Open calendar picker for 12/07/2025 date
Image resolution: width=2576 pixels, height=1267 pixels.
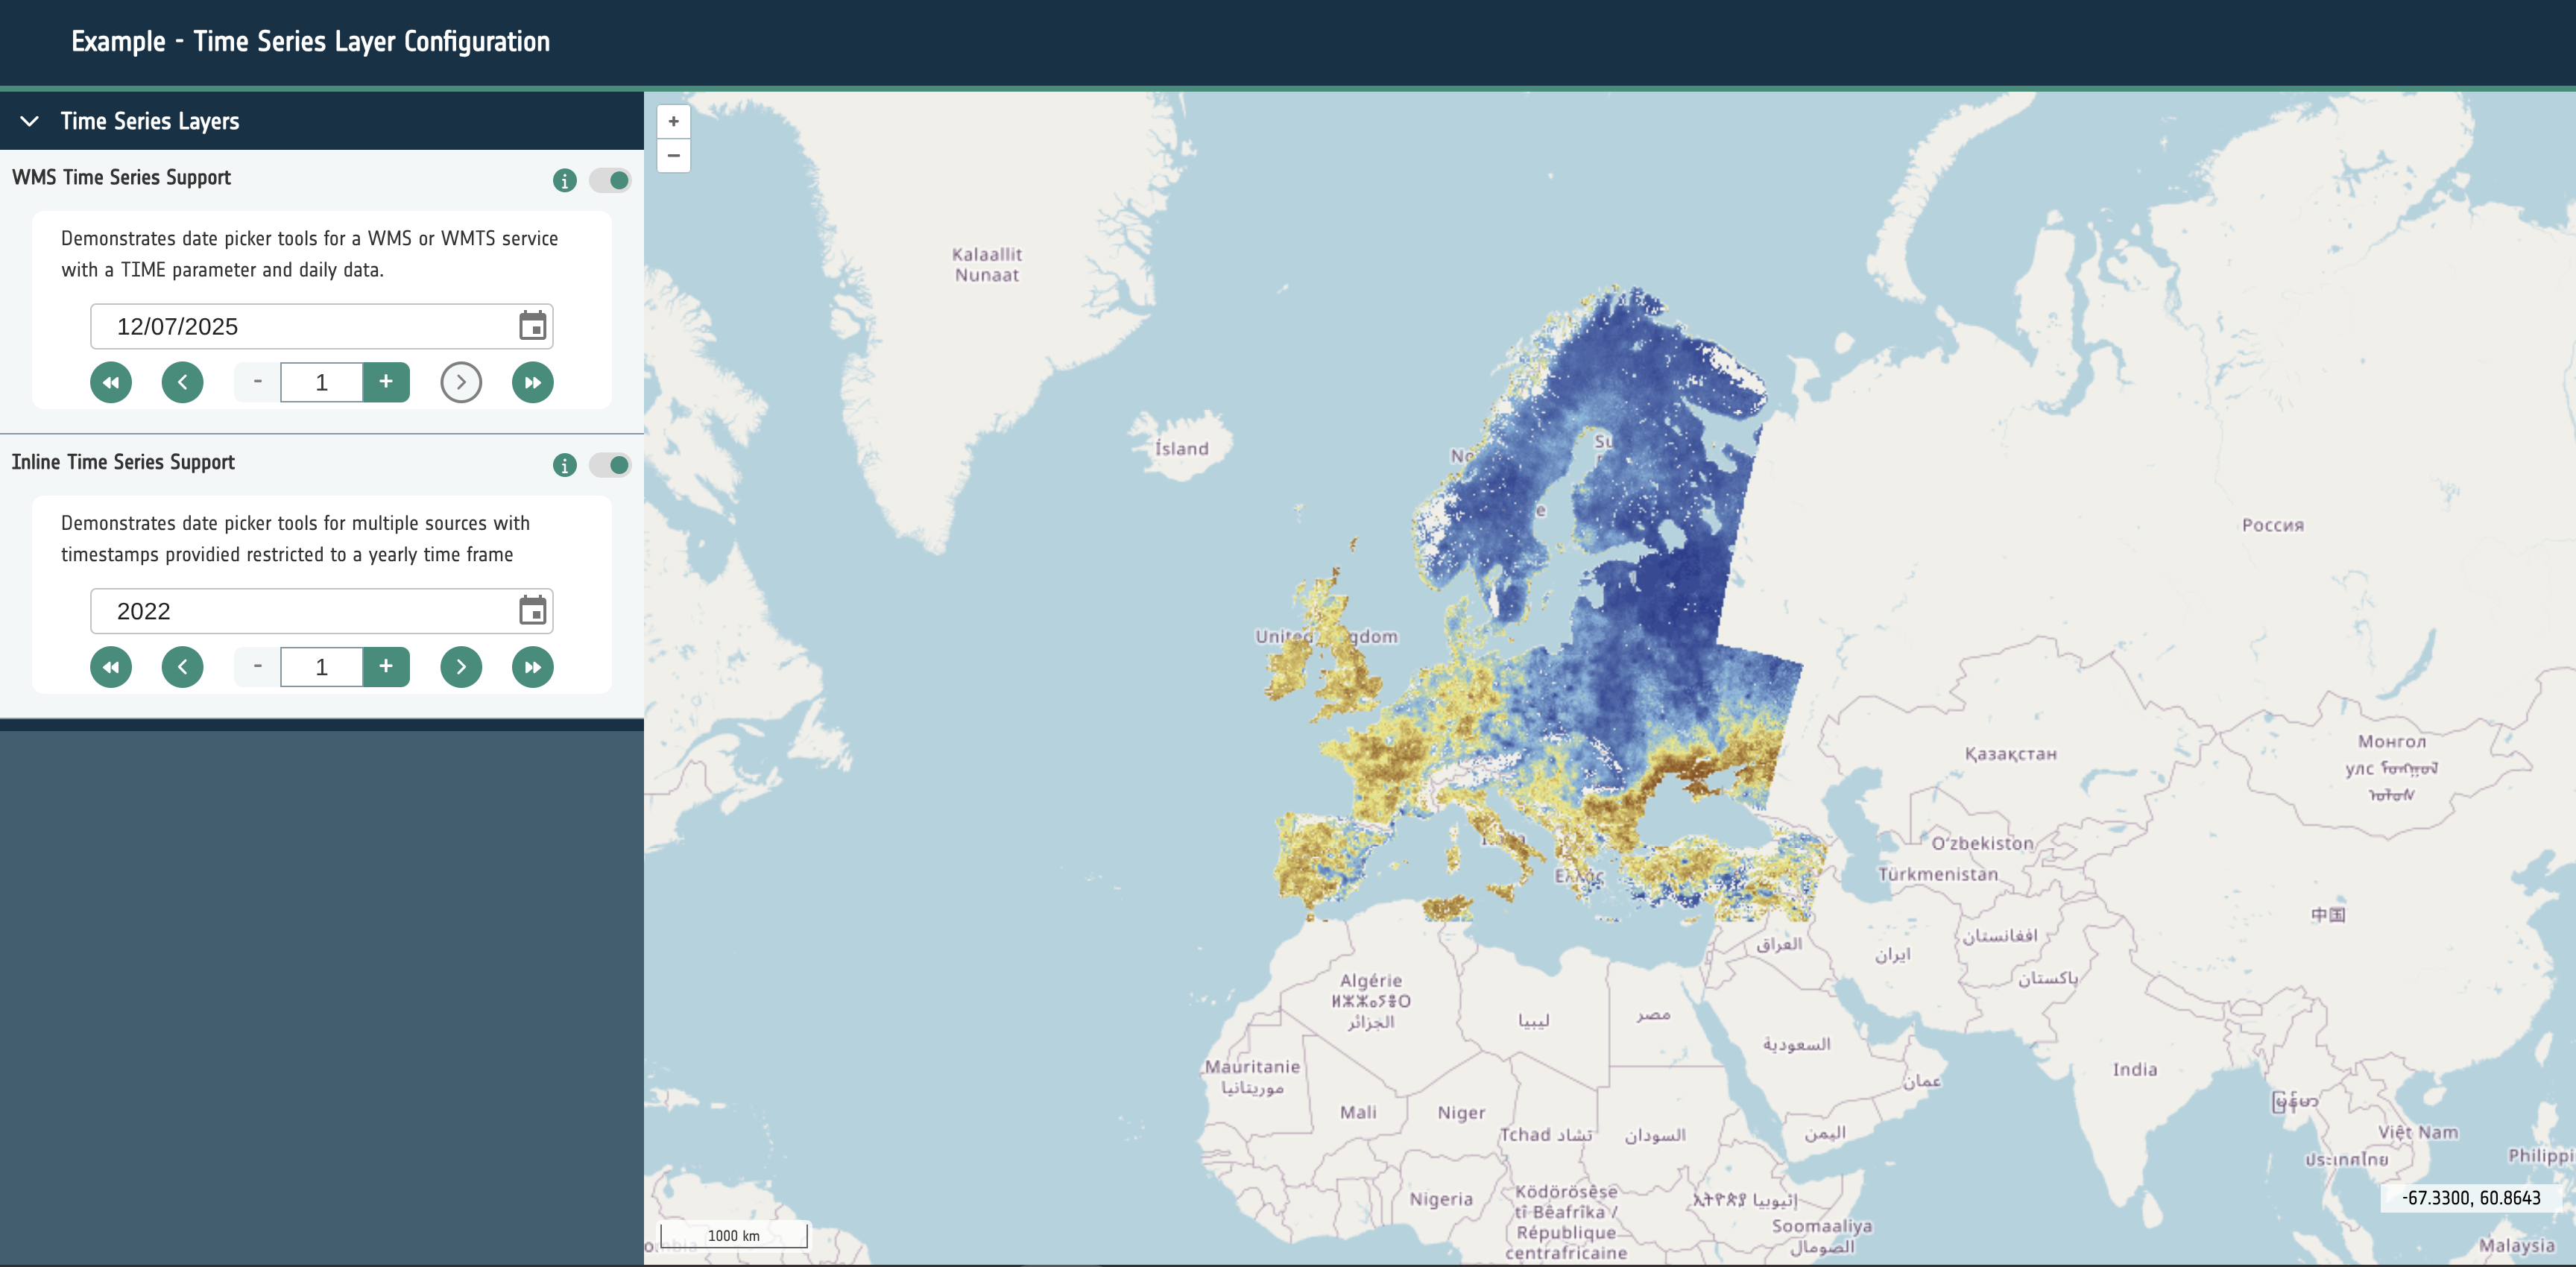[x=532, y=326]
